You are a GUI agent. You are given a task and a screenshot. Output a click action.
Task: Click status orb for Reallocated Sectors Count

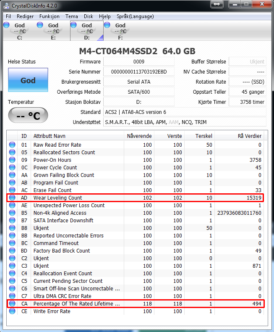pyautogui.click(x=12, y=152)
